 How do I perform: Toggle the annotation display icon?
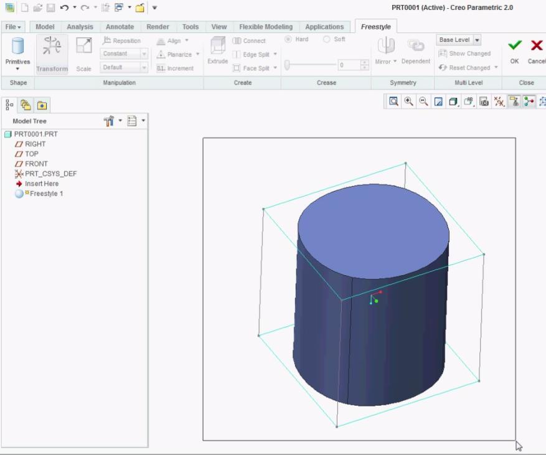514,101
